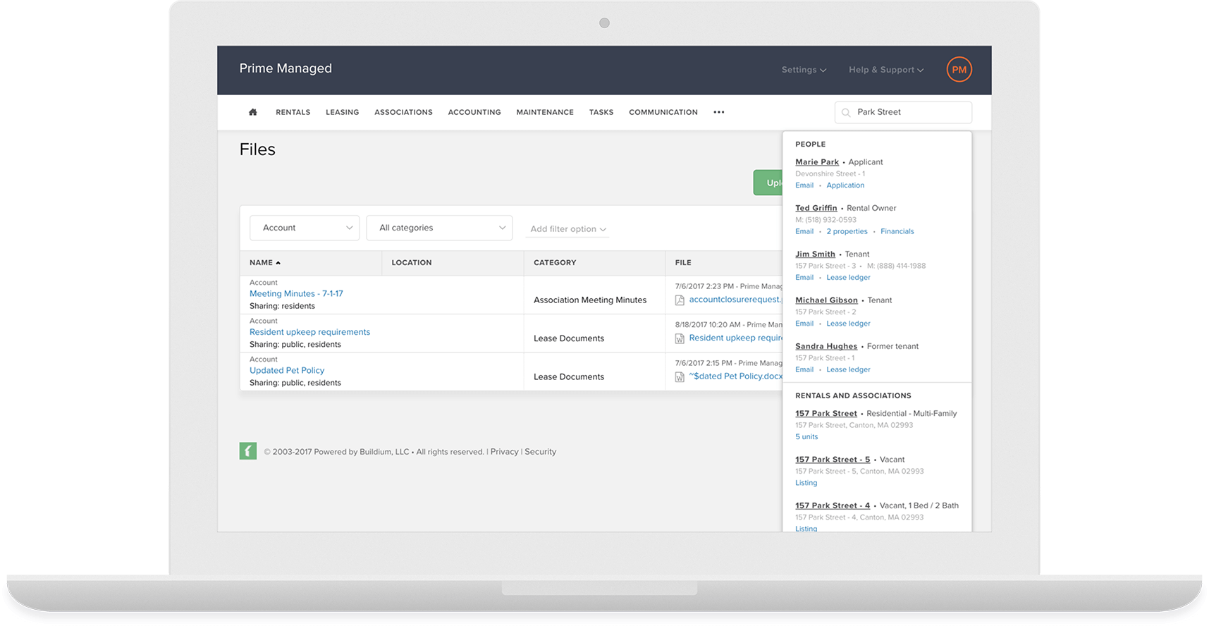Image resolution: width=1209 pixels, height=626 pixels.
Task: Click Email under Ted Griffin
Action: (x=804, y=231)
